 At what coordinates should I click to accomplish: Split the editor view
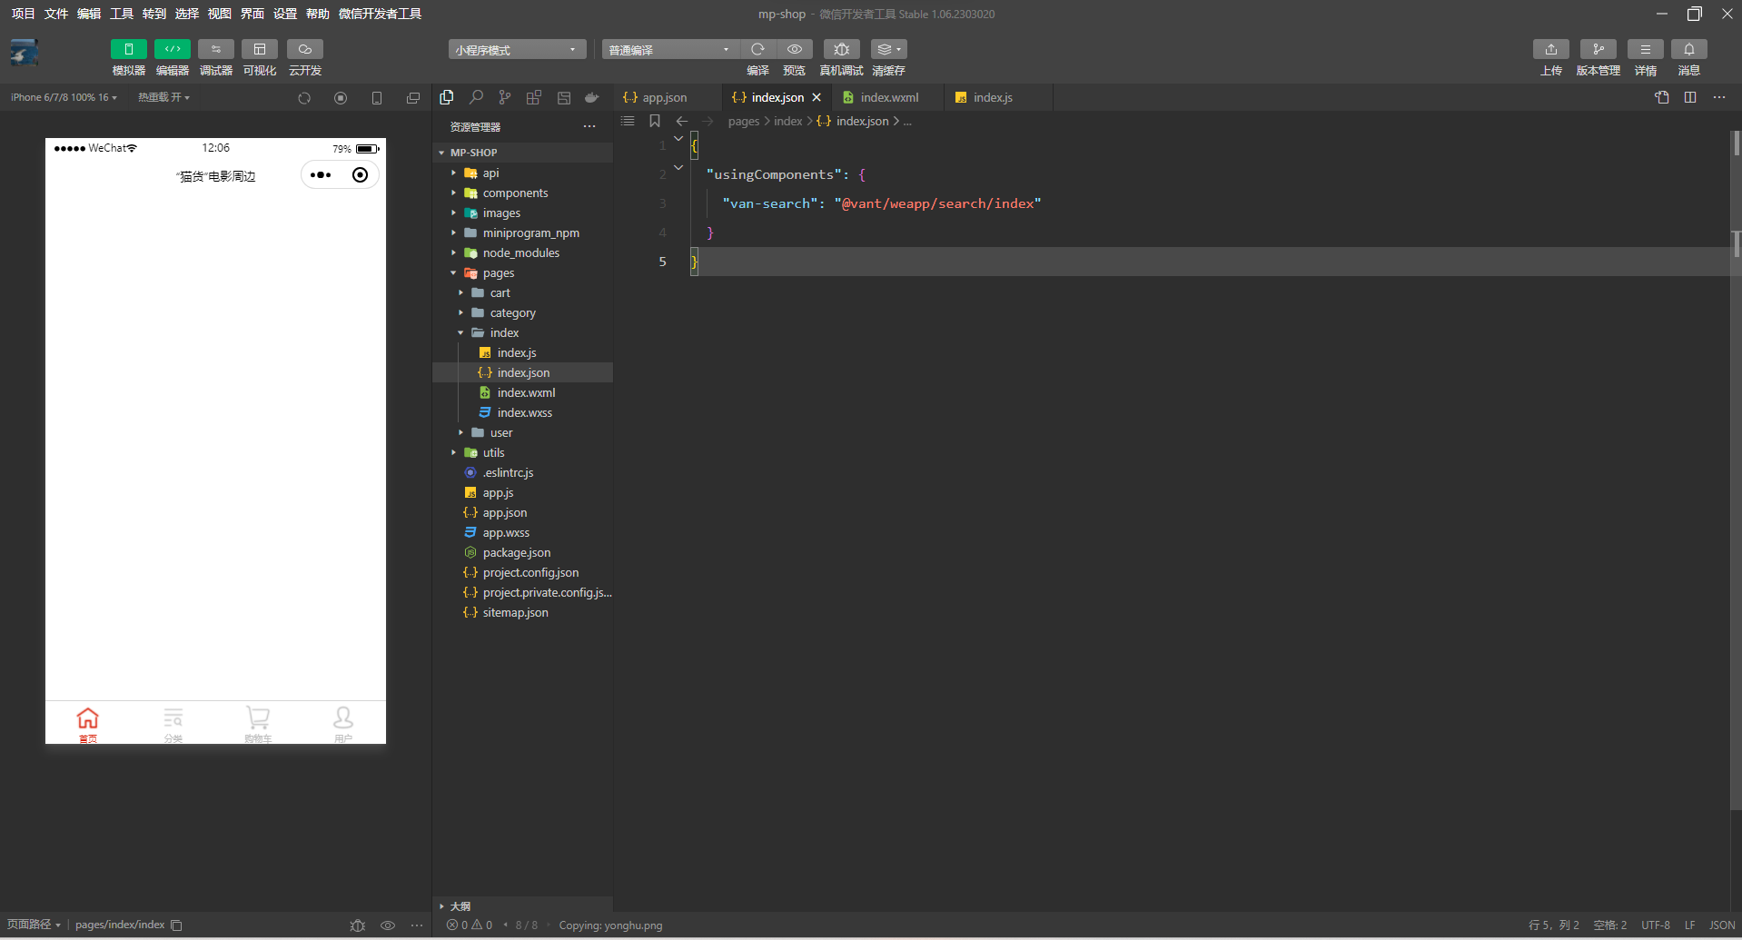tap(1690, 97)
